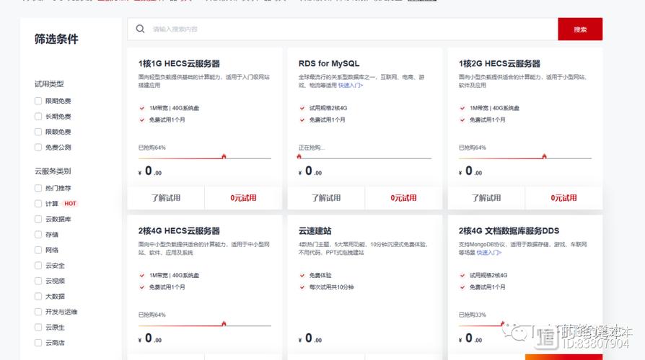Click the 1M带宽 | 40G系统盘 checkmark on 1核1G card
This screenshot has height=360, width=645.
click(x=142, y=108)
